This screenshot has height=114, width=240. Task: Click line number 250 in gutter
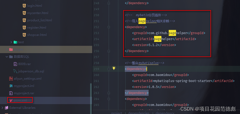click(96, 15)
